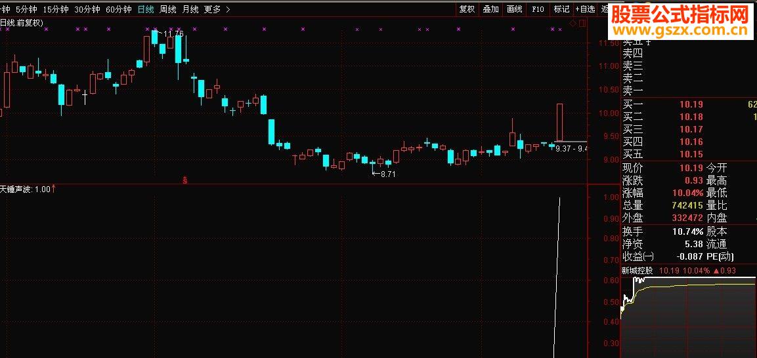Click the red S marker under the chart
Screen dimensions: 757x358
click(184, 181)
